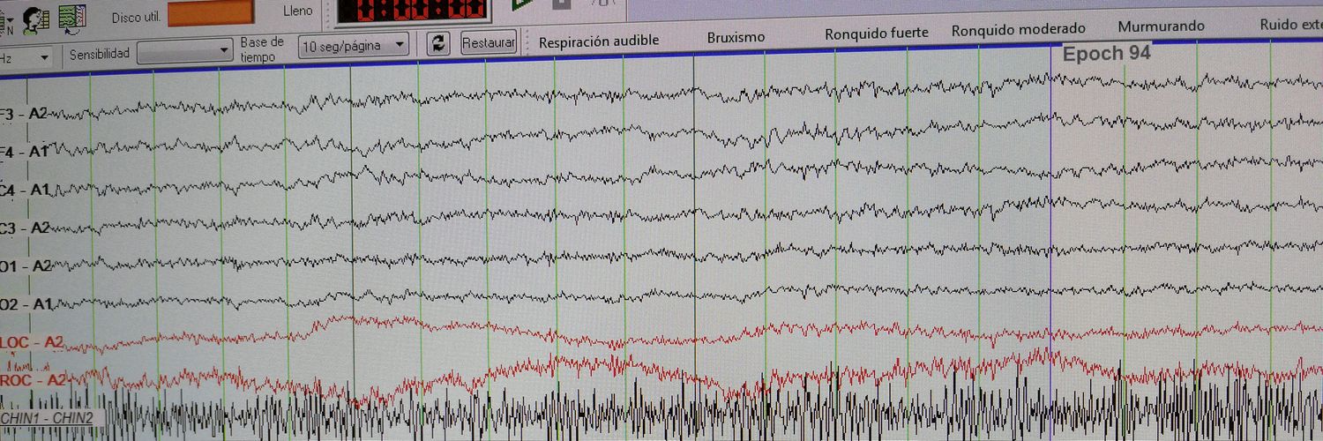This screenshot has width=1323, height=441.
Task: Select the C3 - A2 channel label
Action: click(x=26, y=228)
